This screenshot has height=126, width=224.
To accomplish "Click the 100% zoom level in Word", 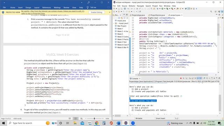I will point(107,119).
